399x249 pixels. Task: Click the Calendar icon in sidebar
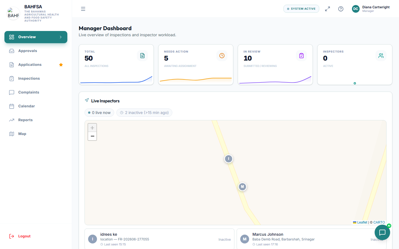[12, 106]
